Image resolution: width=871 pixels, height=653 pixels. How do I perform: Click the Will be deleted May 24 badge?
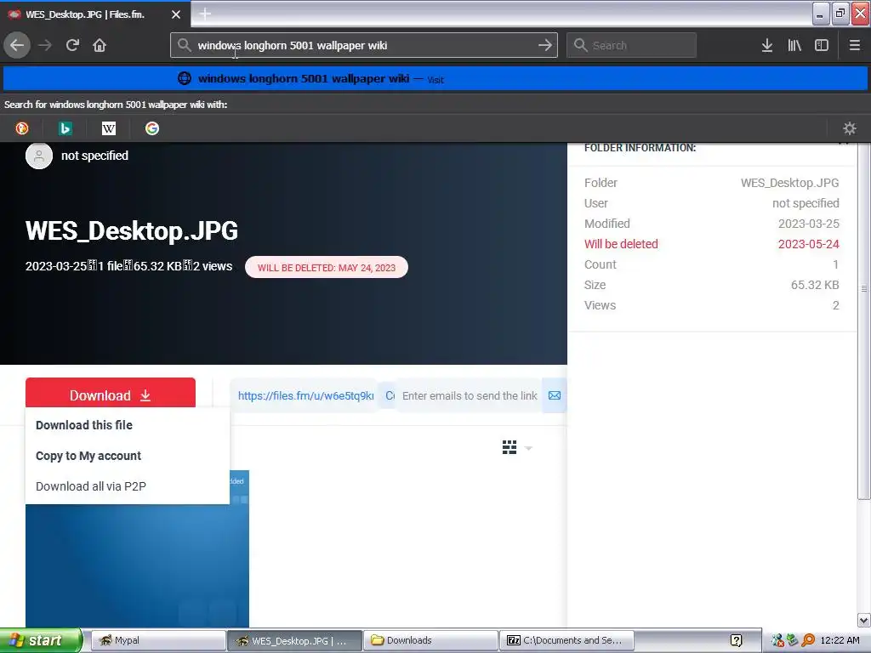click(326, 268)
